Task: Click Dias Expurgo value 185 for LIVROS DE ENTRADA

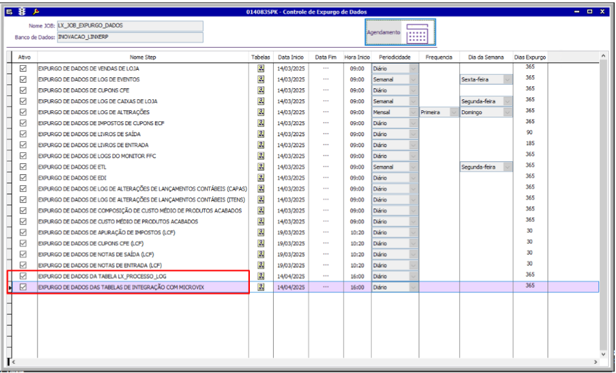Action: (x=530, y=144)
